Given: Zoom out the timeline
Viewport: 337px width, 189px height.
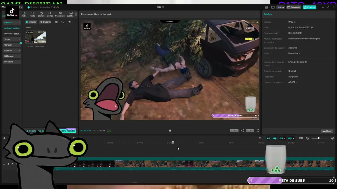Looking at the screenshot, I should click(x=307, y=138).
